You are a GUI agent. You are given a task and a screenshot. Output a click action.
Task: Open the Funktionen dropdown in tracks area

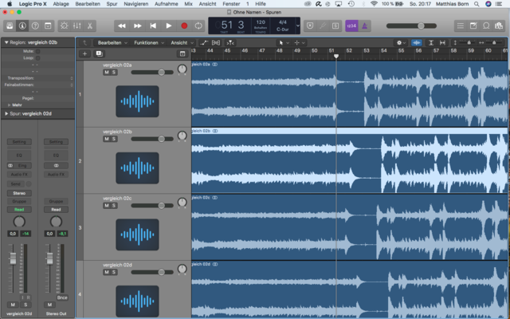click(149, 42)
